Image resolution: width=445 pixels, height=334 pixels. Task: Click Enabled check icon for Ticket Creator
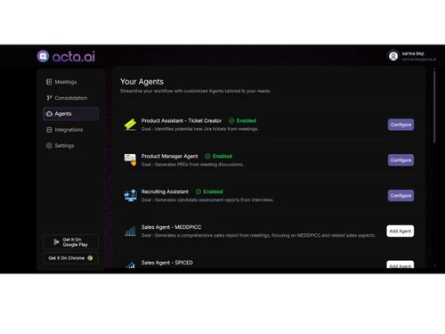[x=231, y=120]
